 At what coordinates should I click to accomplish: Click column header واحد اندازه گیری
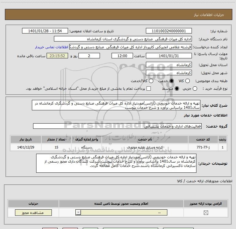[86, 139]
